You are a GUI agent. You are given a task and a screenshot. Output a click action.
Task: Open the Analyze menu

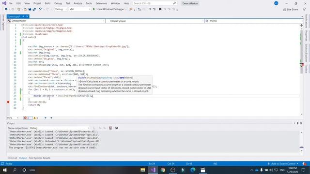click(78, 3)
